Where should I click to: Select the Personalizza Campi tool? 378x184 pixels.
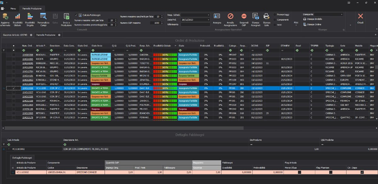43,16
